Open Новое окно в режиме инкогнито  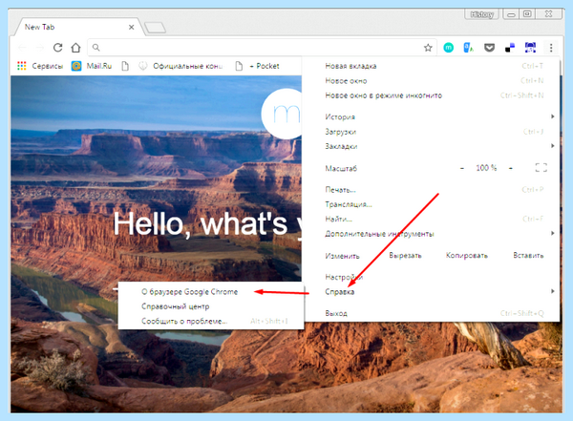pos(432,95)
